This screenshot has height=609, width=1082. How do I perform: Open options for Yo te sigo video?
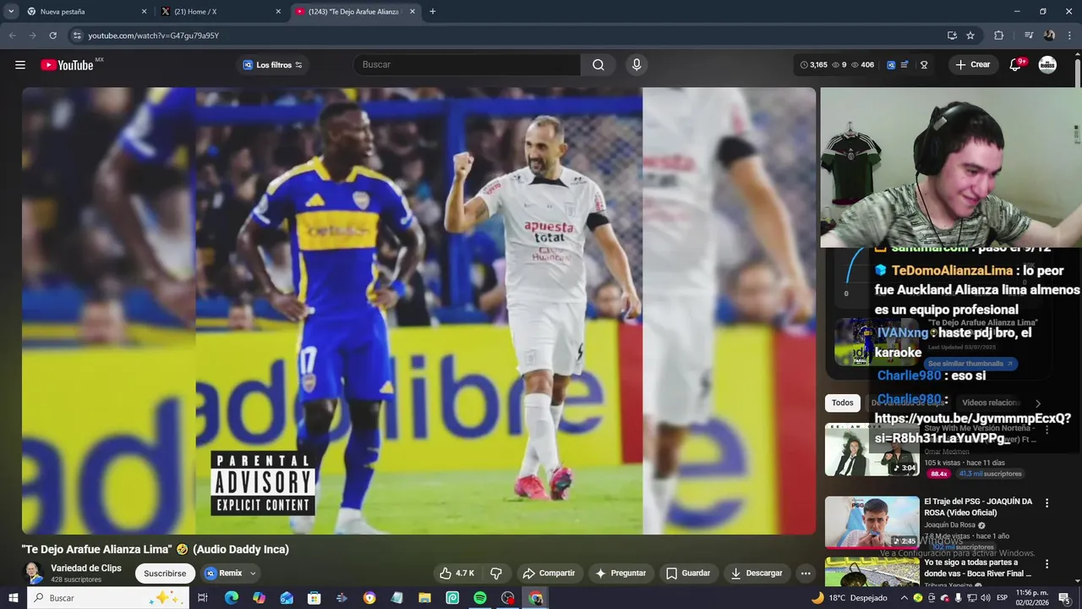tap(1046, 564)
